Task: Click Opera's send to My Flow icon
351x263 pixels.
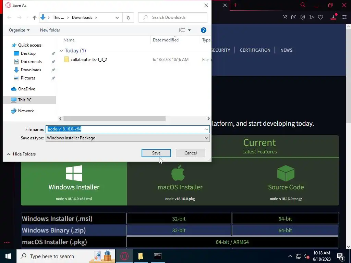Action: coord(312,17)
